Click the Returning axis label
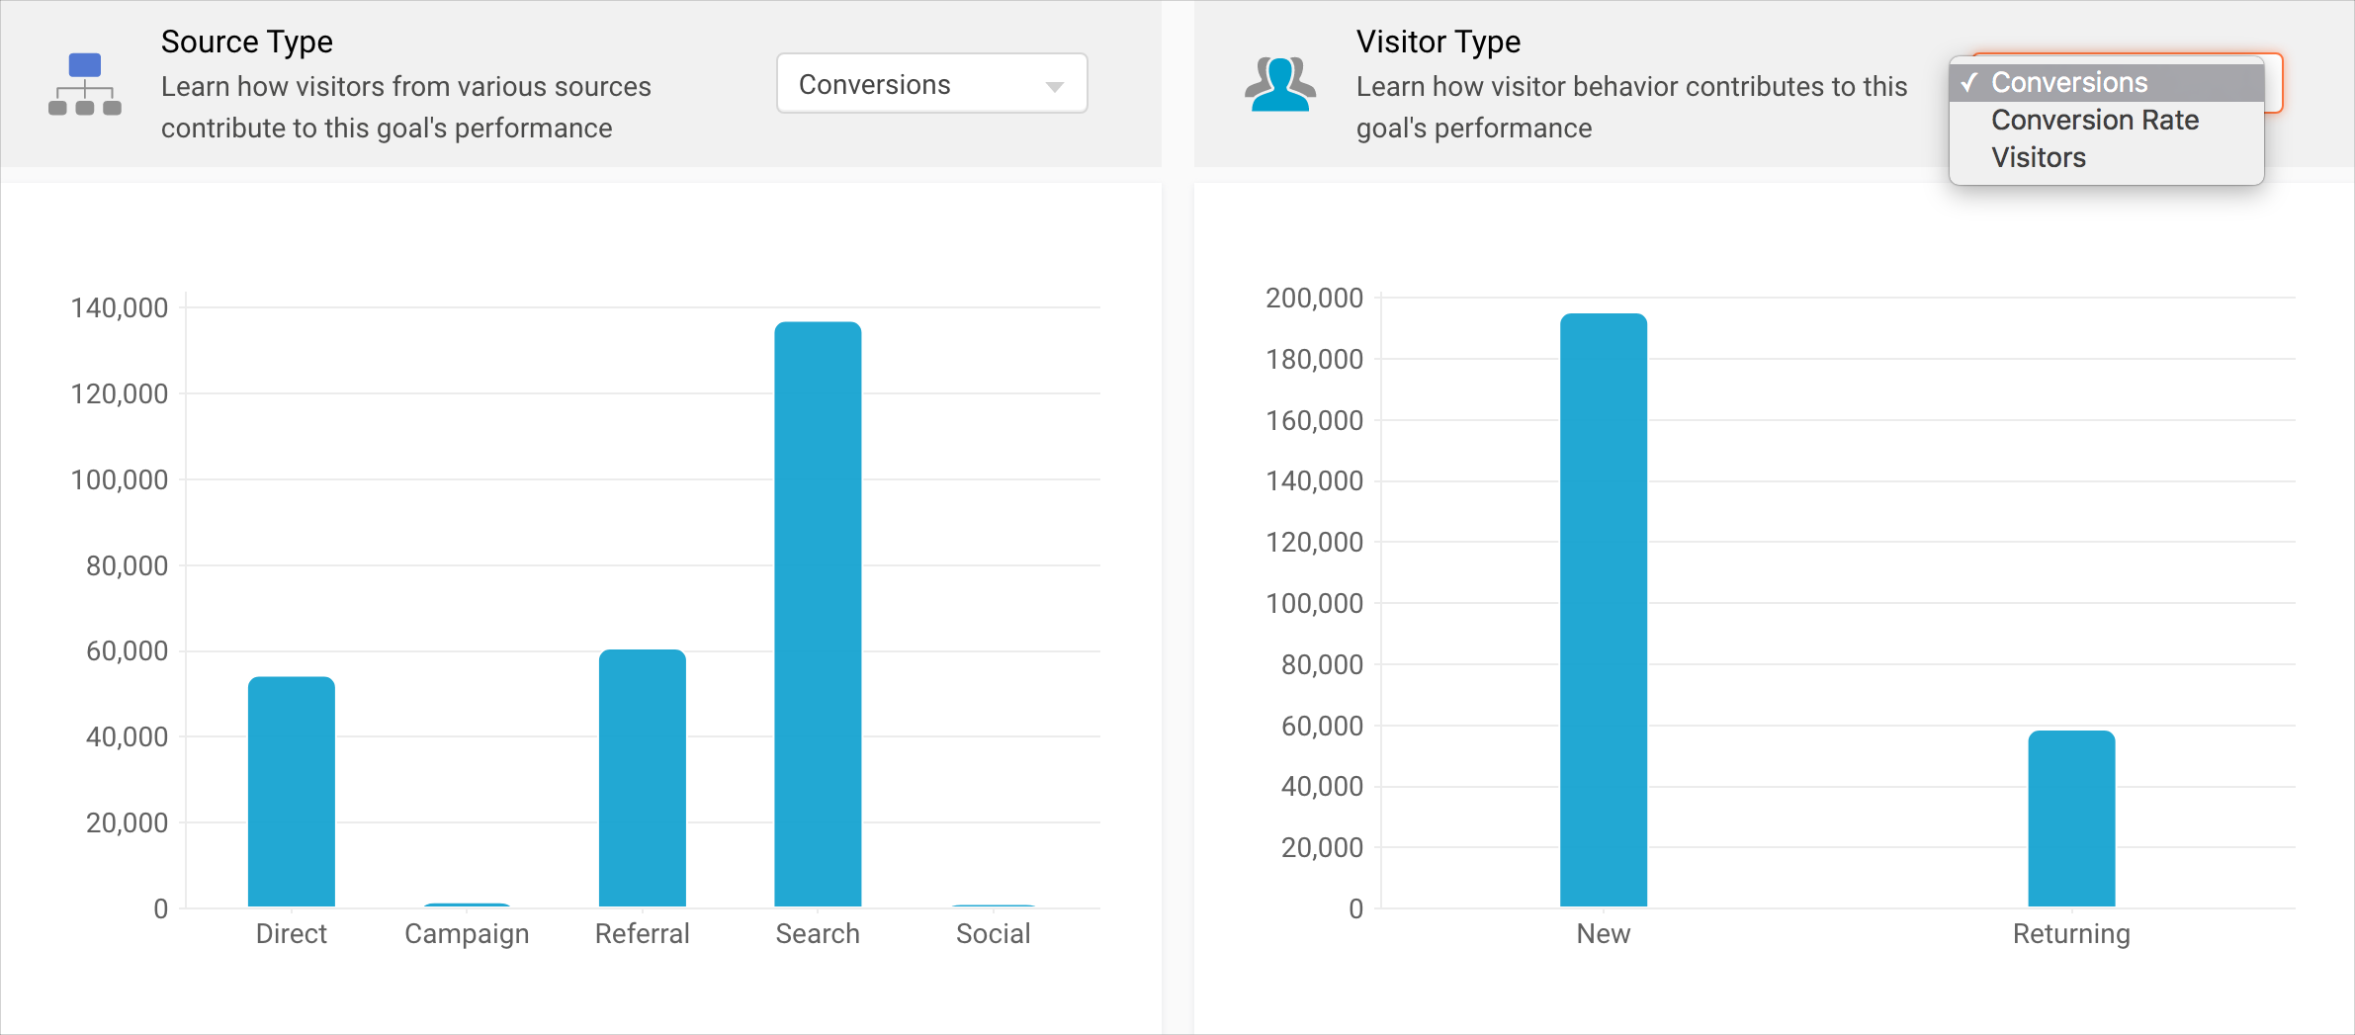Image resolution: width=2355 pixels, height=1035 pixels. pos(2071,934)
